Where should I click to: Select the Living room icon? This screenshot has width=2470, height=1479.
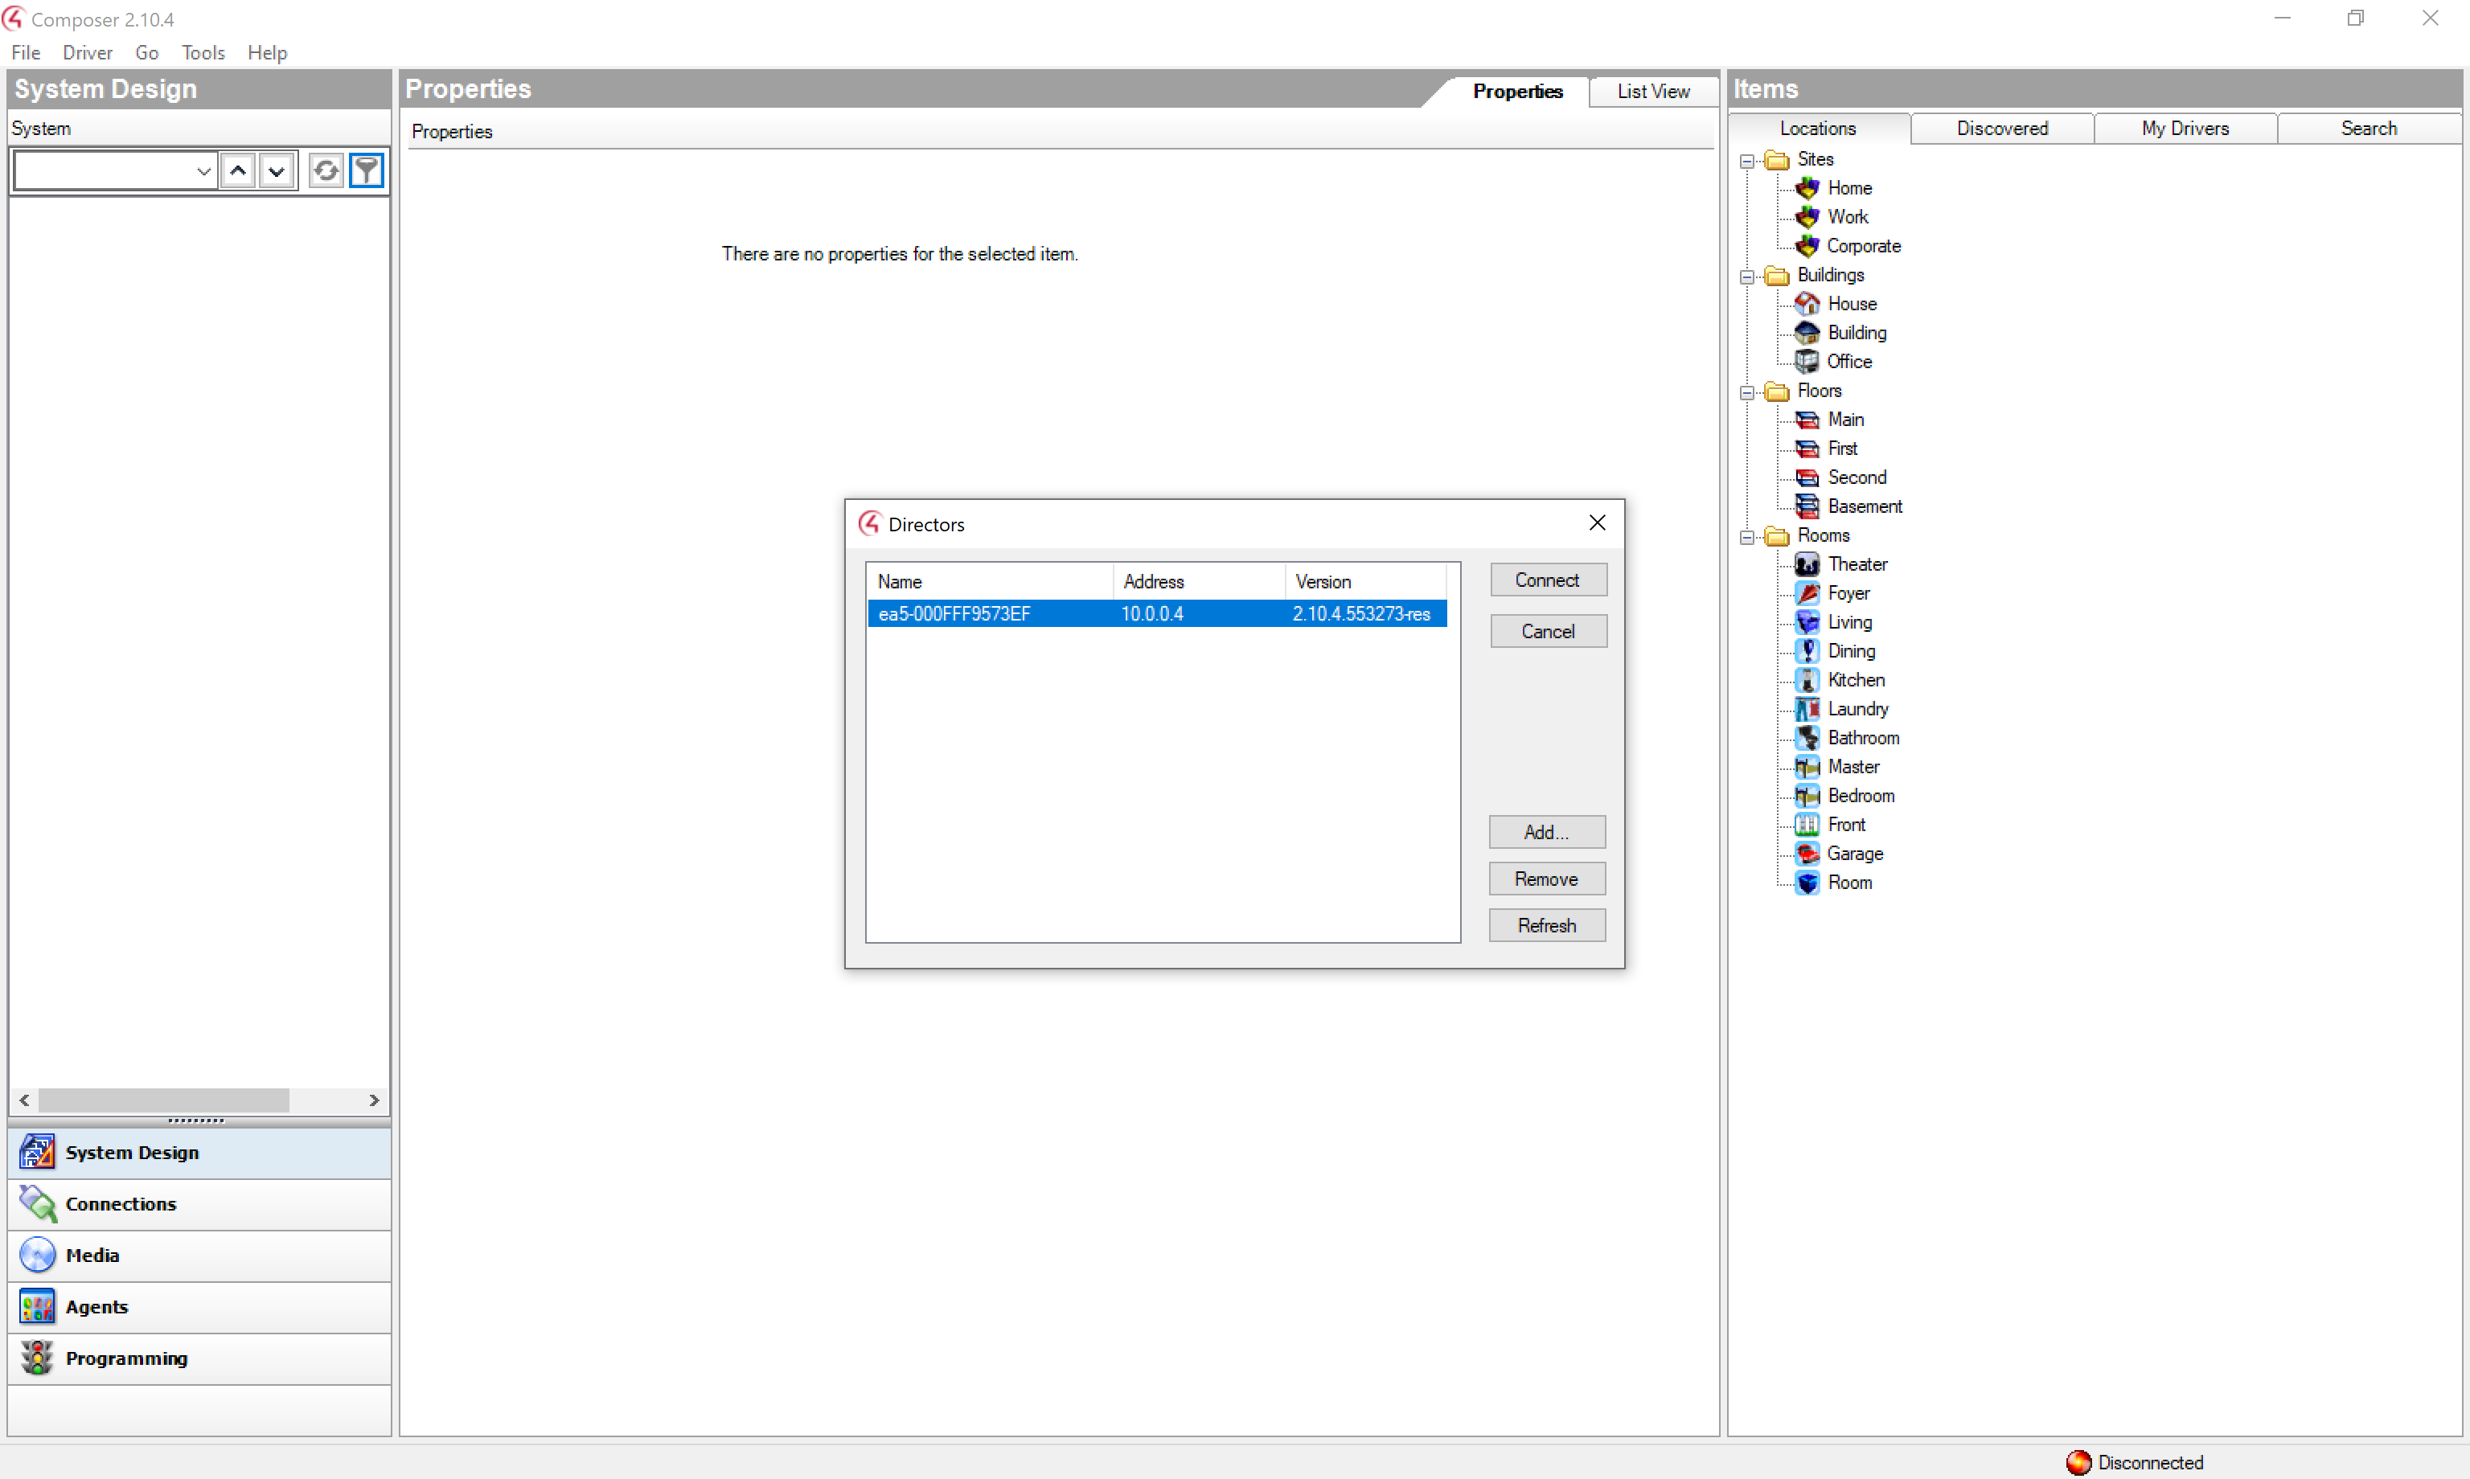(1807, 622)
